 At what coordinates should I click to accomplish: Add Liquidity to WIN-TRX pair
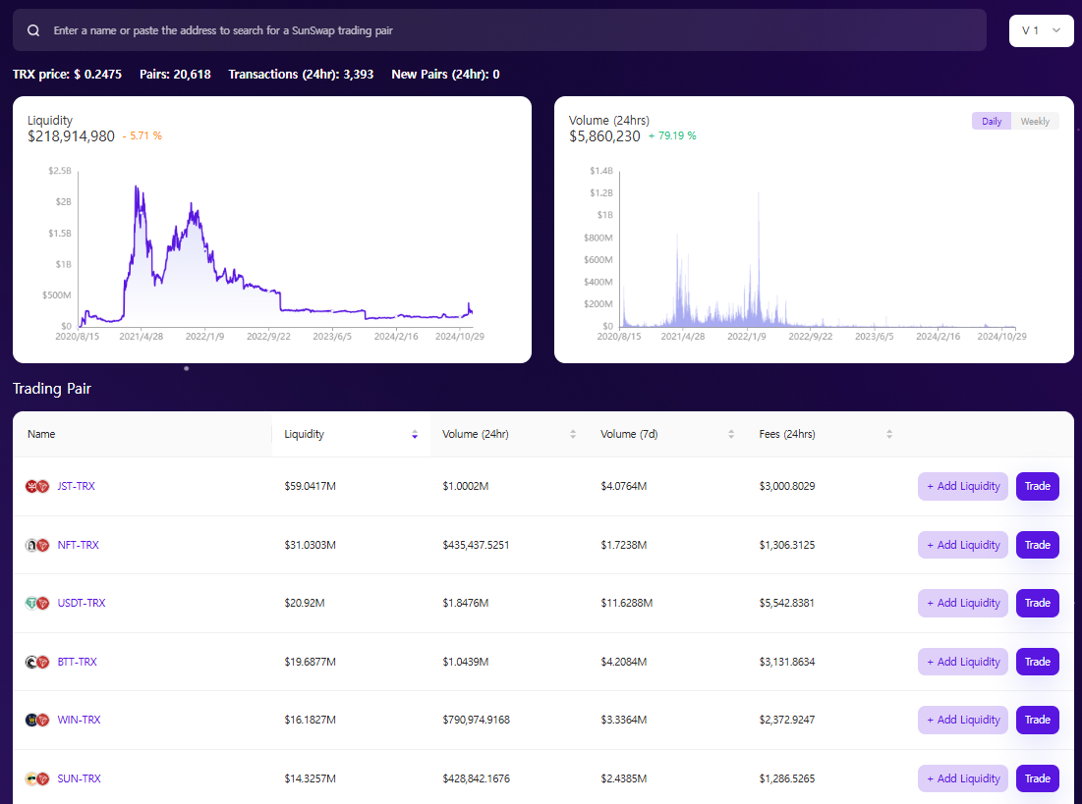(x=963, y=720)
